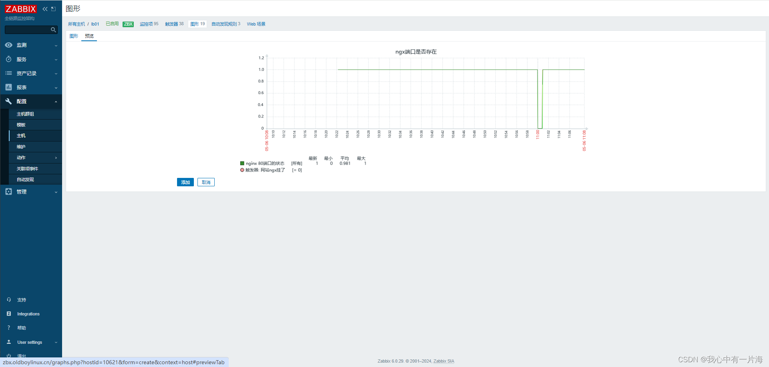
Task: Click 帮助 in sidebar
Action: 22,328
